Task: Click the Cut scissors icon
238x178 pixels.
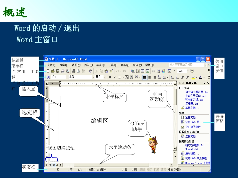Action: click(96, 71)
